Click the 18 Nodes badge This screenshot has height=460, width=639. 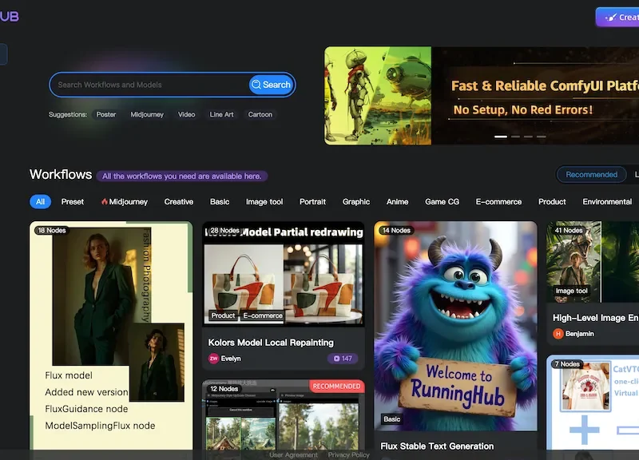coord(52,231)
